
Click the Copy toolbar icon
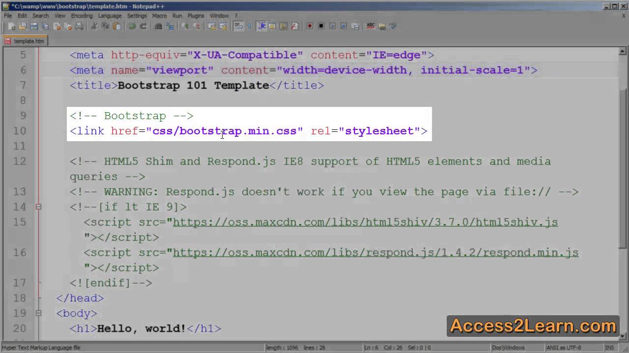(105, 26)
